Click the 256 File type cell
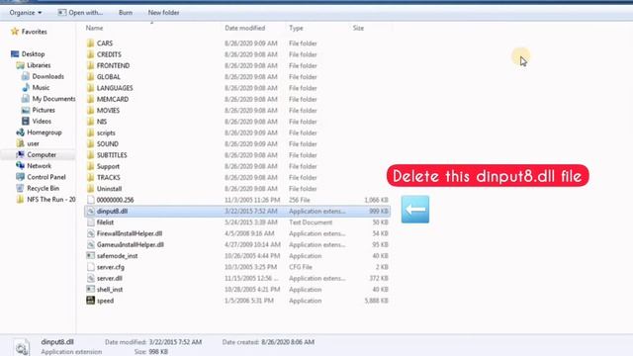 click(299, 200)
